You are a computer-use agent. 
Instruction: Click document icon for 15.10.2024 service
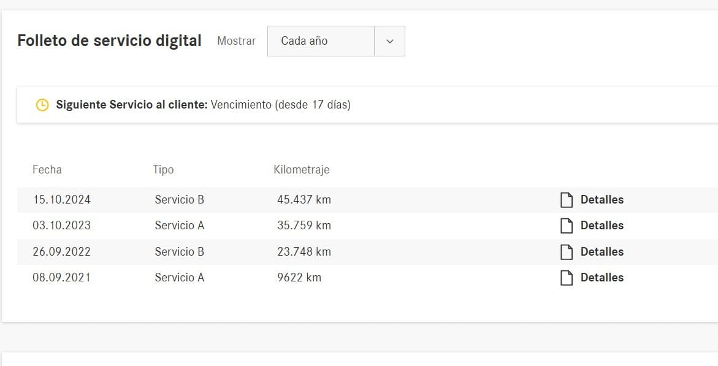(x=567, y=200)
